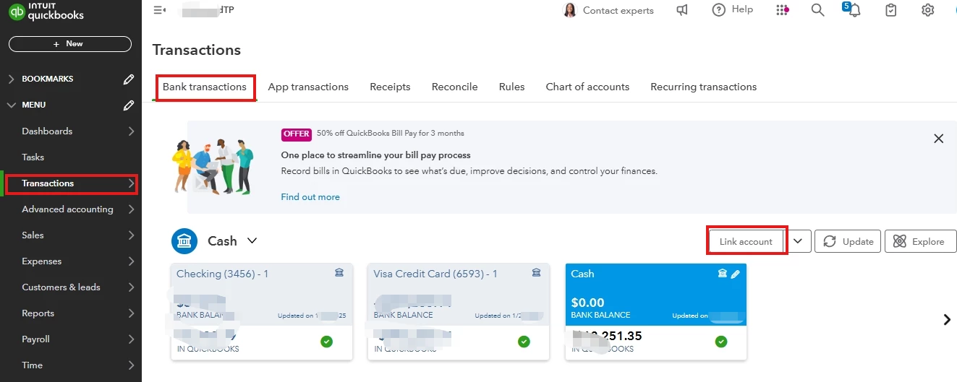Viewport: 957px width, 382px height.
Task: Expand Payroll submenu chevron
Action: (x=131, y=339)
